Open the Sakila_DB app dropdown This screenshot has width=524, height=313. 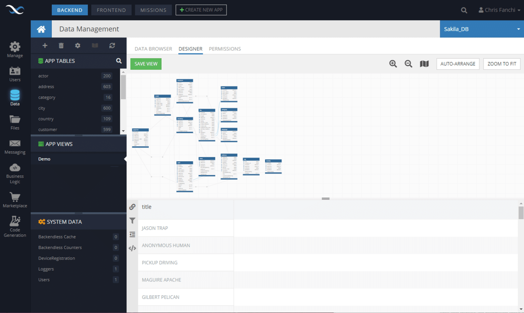pos(481,29)
